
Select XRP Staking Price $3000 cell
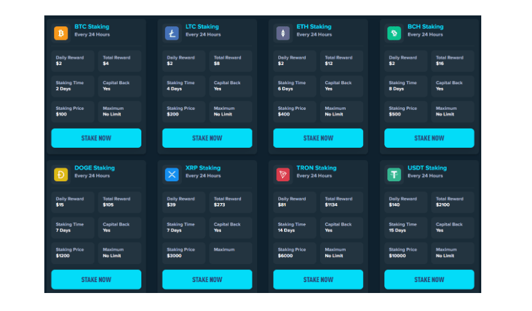point(184,253)
